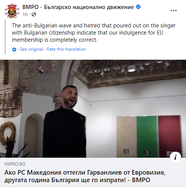This screenshot has width=186, height=187.
Task: Show original text via See original
Action: [x=32, y=49]
